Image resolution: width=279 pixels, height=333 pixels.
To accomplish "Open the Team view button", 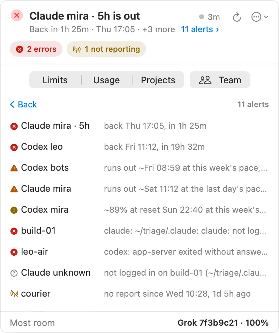I will (x=220, y=80).
